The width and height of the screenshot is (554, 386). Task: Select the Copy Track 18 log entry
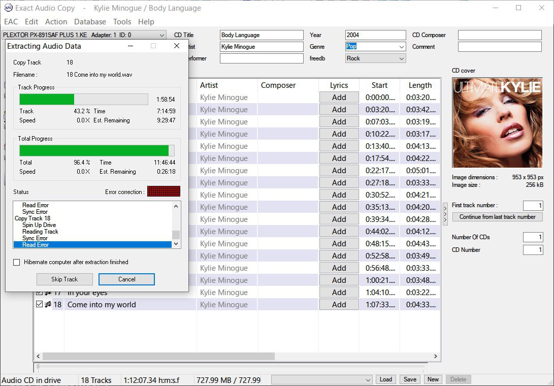[32, 218]
